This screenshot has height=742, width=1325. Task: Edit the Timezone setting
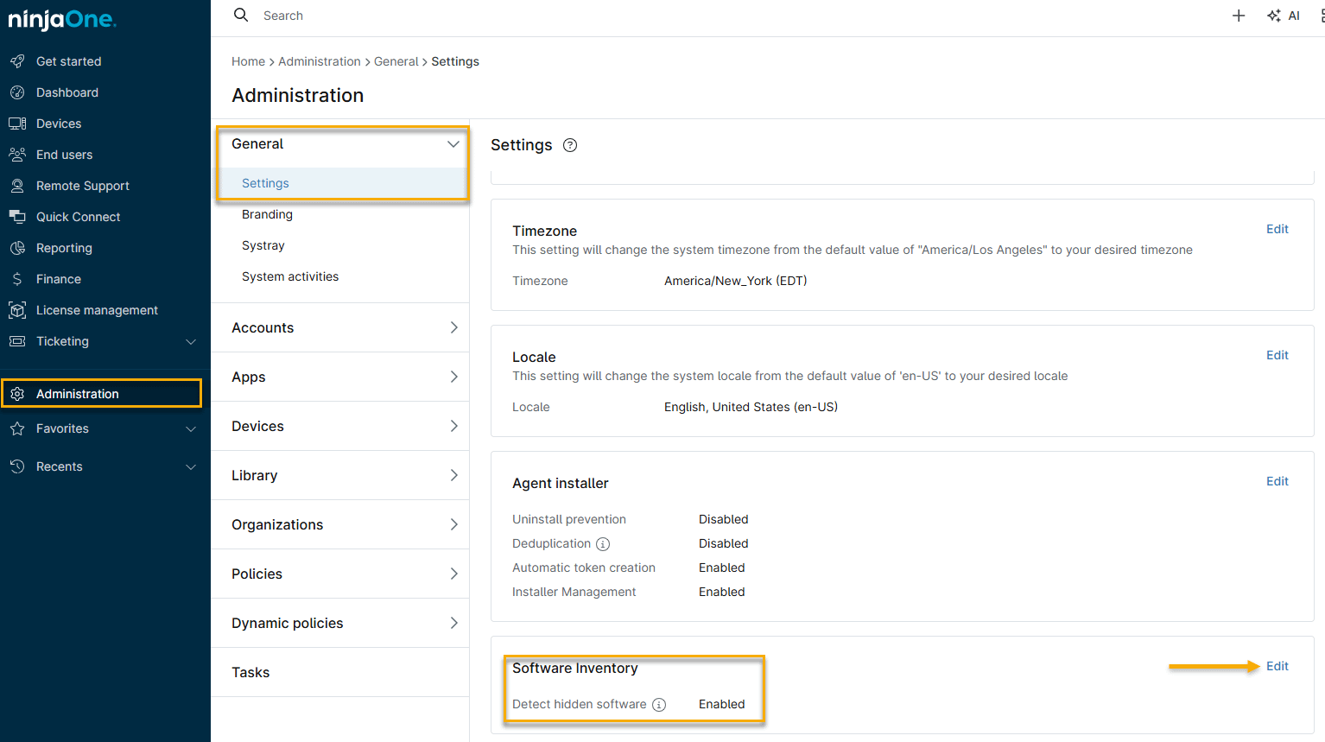pos(1277,229)
